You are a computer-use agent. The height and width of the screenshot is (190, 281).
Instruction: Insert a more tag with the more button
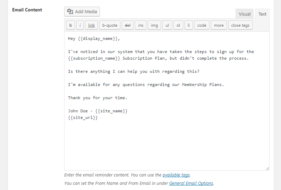219,25
